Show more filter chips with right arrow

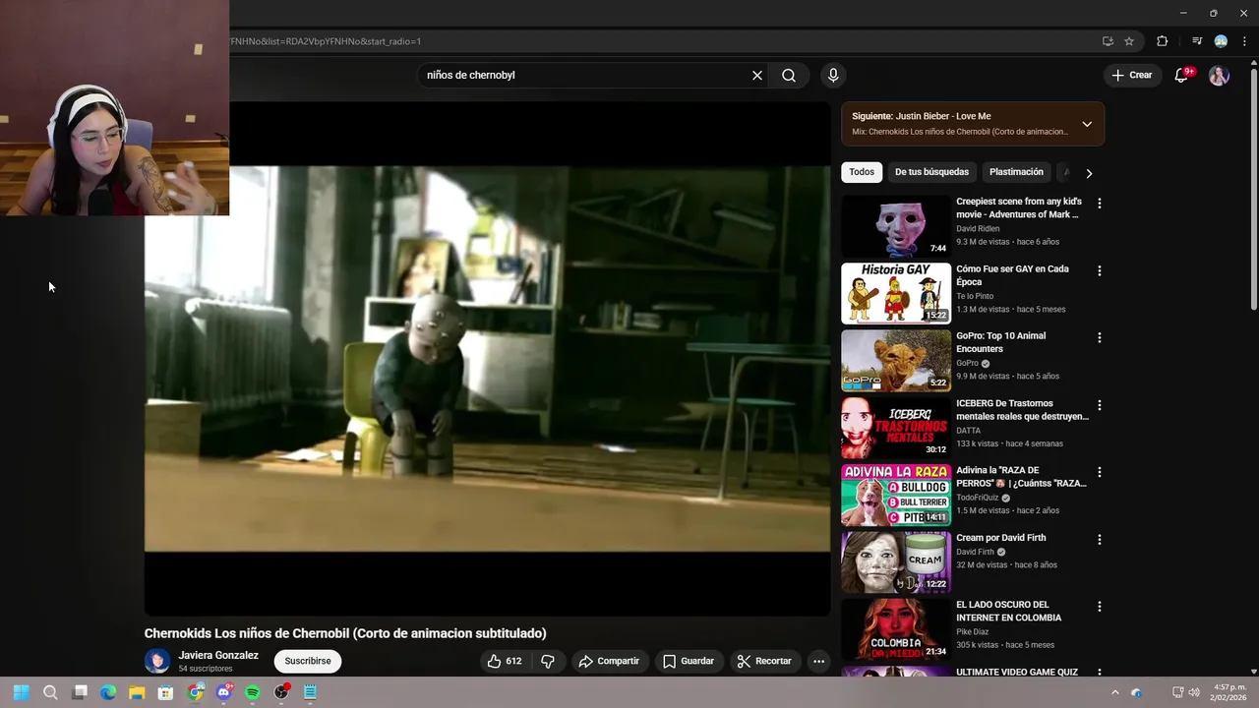tap(1089, 173)
